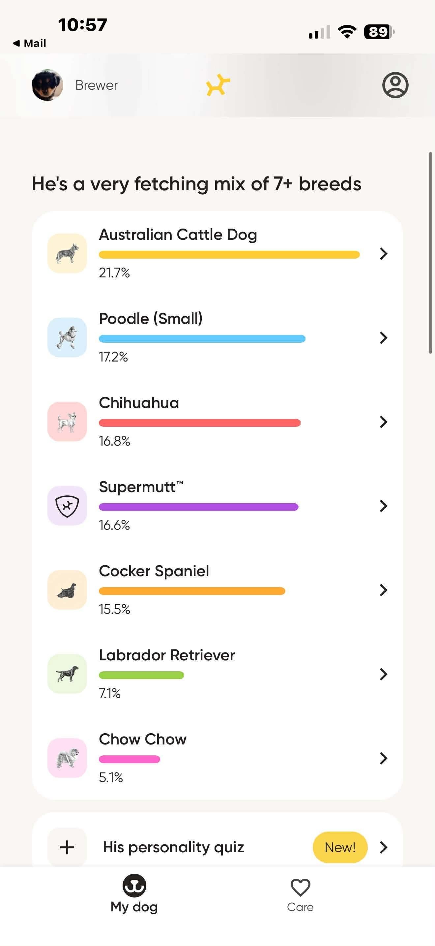Tap the Chow Chow breed icon

click(x=67, y=758)
